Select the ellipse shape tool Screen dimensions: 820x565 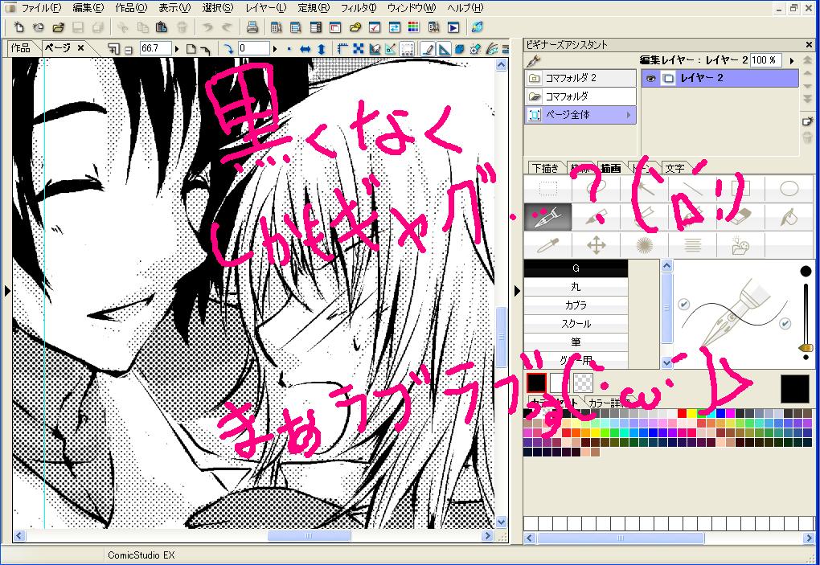pos(789,188)
